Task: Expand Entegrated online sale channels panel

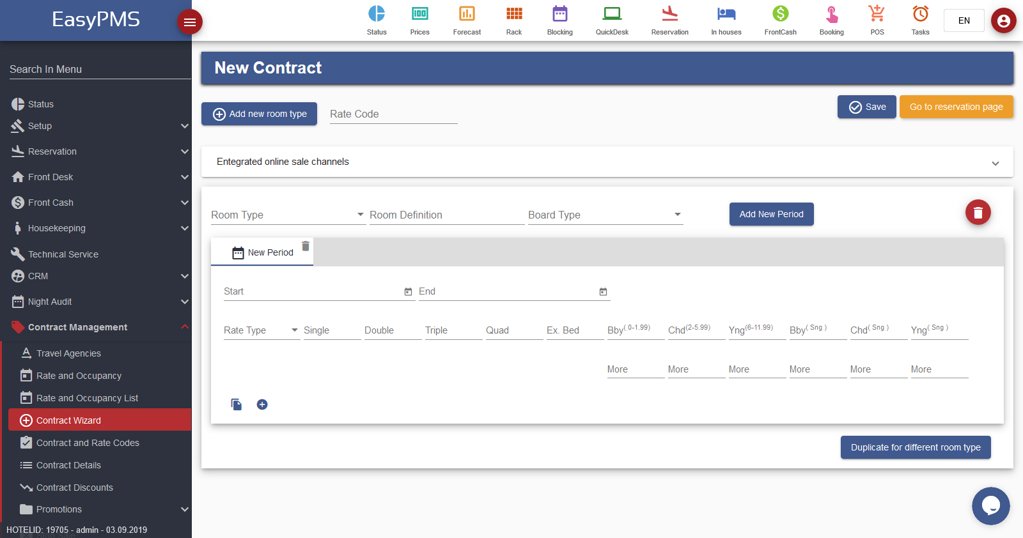Action: click(x=607, y=162)
